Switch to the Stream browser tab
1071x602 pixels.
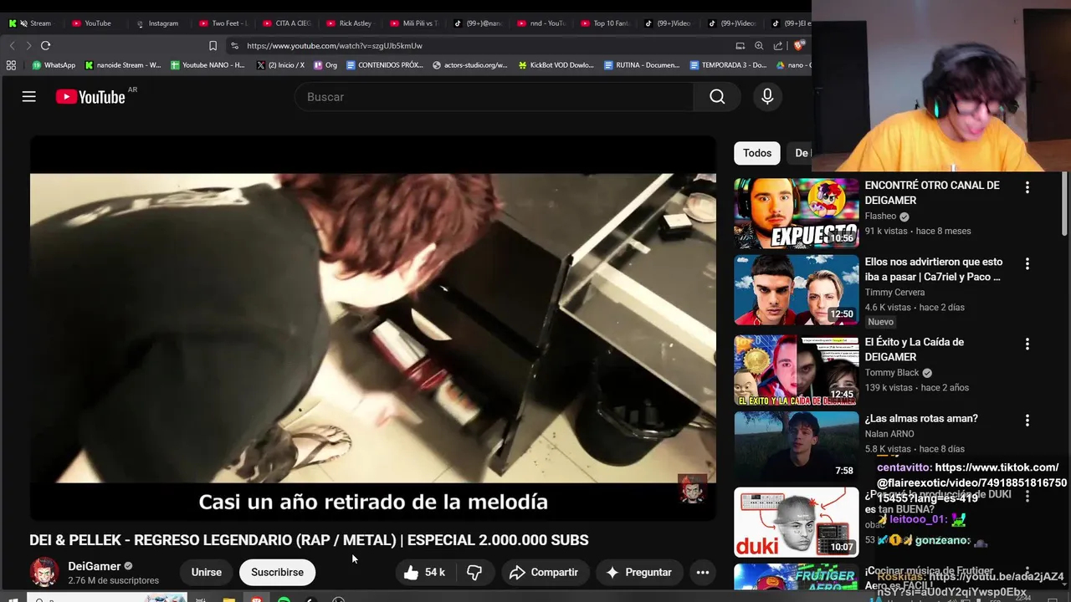[30, 23]
